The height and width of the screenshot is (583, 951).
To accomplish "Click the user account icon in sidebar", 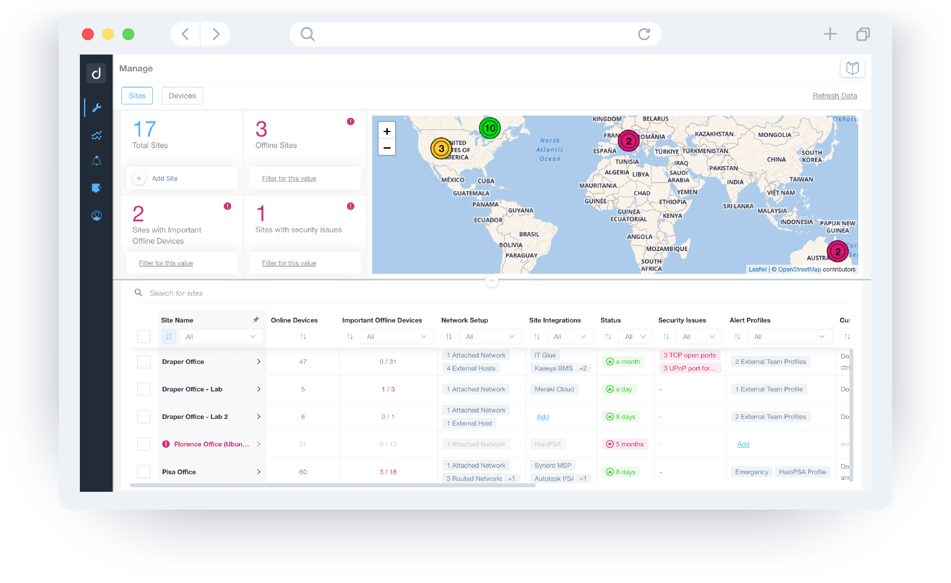I will [x=97, y=216].
